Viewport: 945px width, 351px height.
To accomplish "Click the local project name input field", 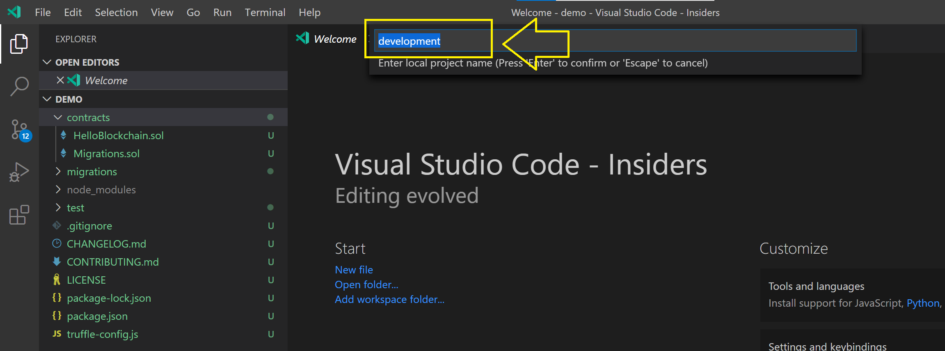I will pyautogui.click(x=615, y=41).
